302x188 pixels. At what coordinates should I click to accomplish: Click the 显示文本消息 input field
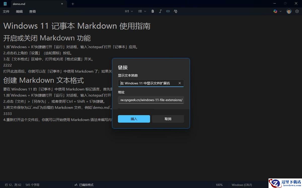point(151,83)
